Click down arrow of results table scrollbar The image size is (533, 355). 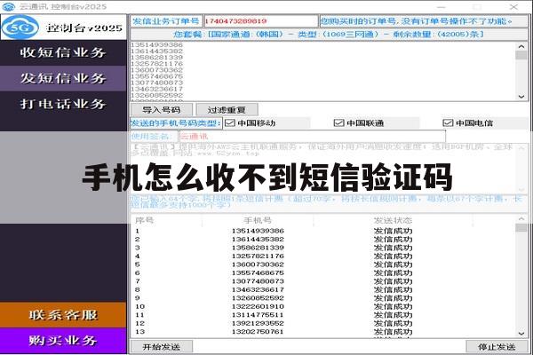coord(521,334)
